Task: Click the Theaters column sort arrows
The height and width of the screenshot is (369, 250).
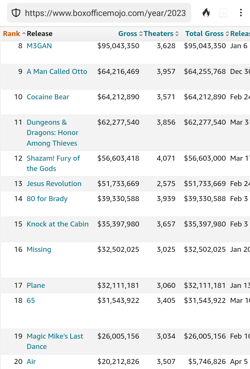Action: point(177,34)
